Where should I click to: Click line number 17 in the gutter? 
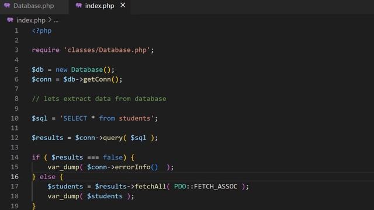pyautogui.click(x=15, y=187)
